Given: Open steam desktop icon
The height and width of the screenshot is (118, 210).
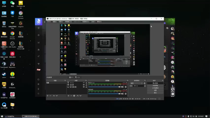Looking at the screenshot, I should point(4,75).
